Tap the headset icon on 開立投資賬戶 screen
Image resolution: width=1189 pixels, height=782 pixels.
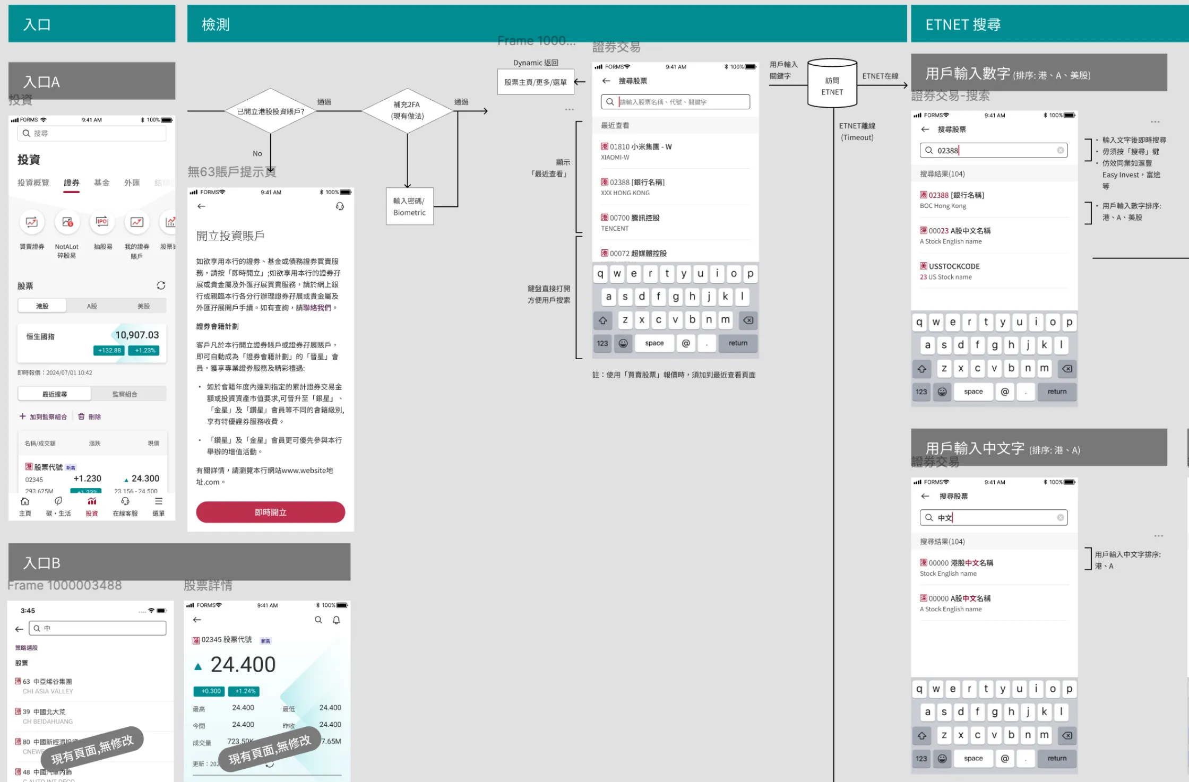pos(340,206)
